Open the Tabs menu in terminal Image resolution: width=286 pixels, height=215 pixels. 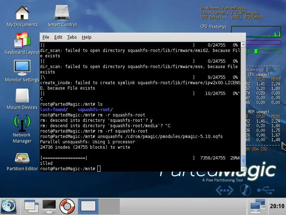point(72,37)
